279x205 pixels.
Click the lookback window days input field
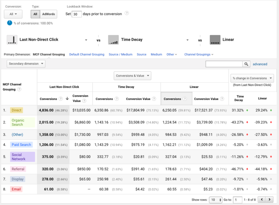[x=77, y=14]
